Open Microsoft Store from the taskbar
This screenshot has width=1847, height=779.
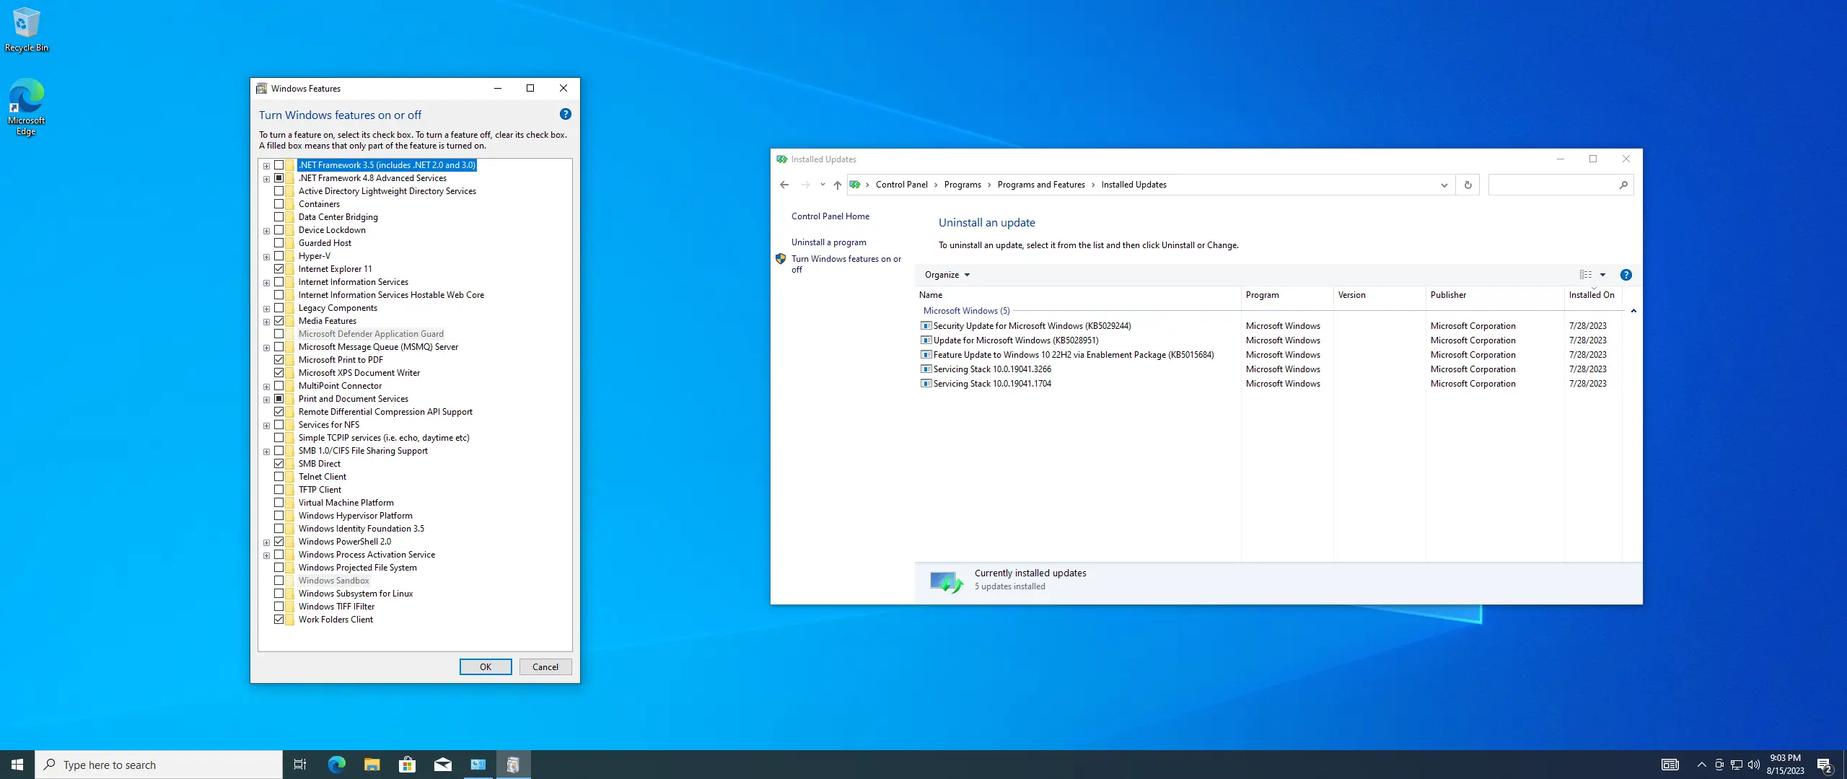point(407,765)
